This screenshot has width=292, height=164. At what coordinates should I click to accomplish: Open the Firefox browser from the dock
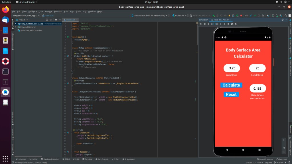5,10
